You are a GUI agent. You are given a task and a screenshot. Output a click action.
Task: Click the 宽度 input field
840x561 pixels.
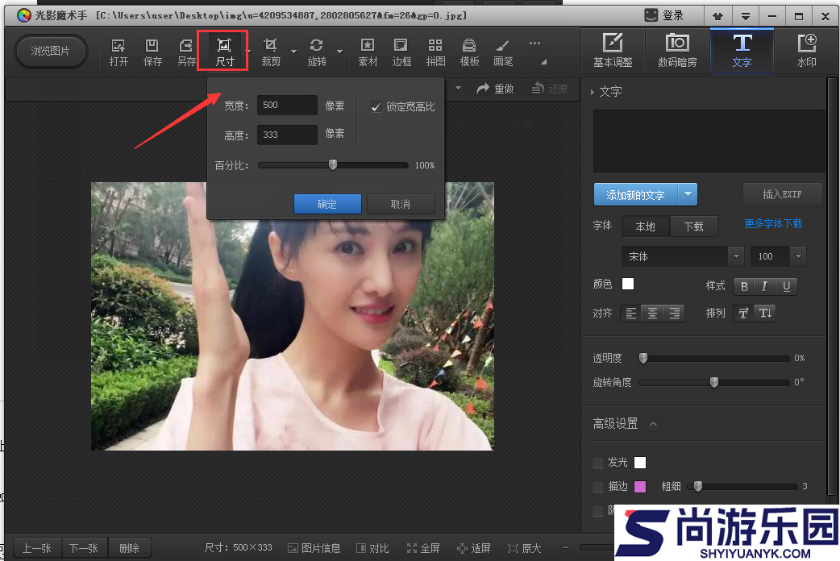[287, 105]
